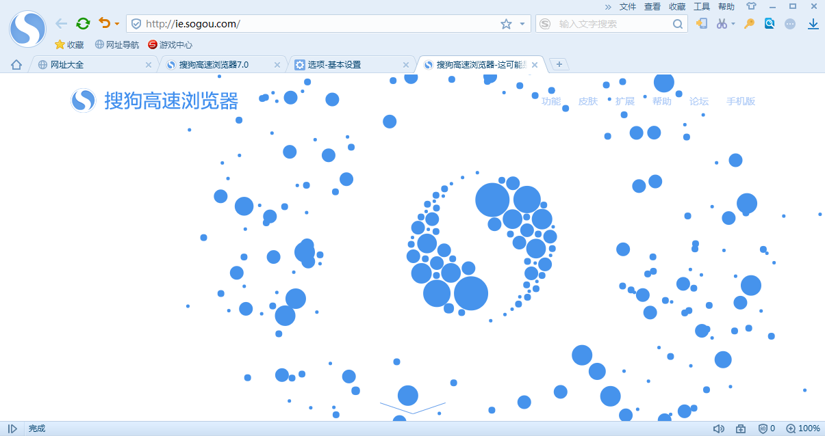825x436 pixels.
Task: Open the 查看 menu
Action: pos(652,7)
